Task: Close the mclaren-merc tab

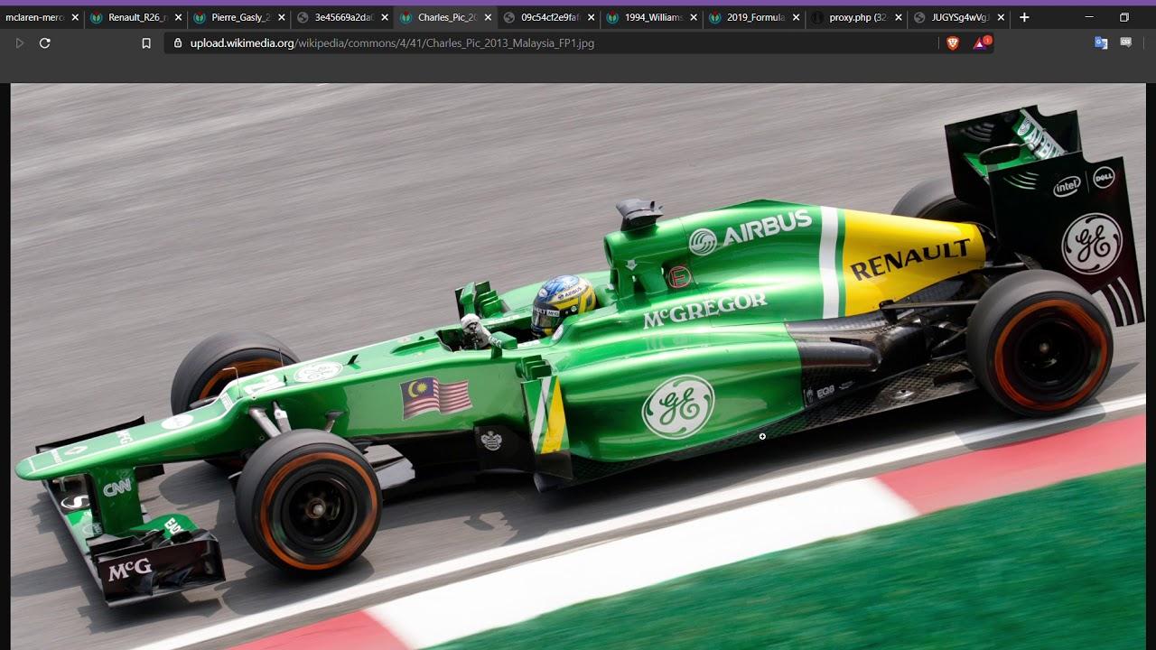Action: (75, 17)
